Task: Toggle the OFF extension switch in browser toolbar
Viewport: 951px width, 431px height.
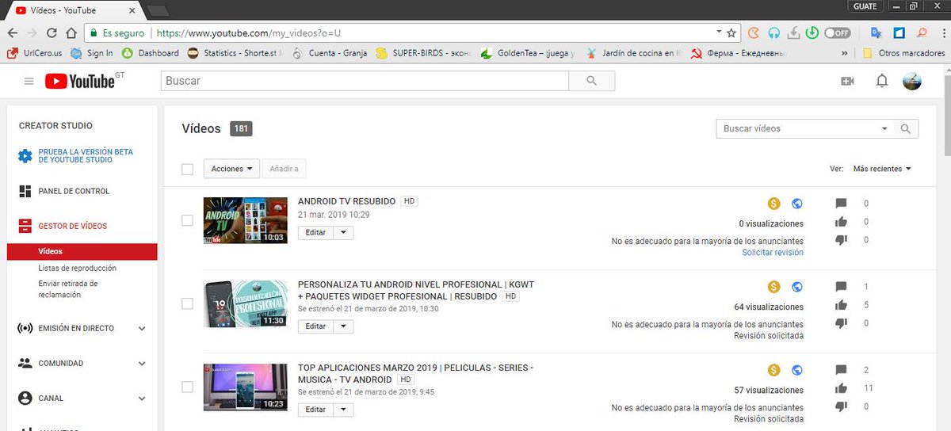Action: (x=837, y=33)
